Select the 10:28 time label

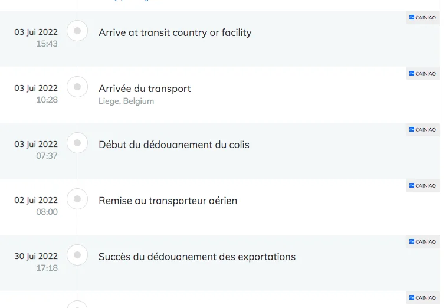click(47, 100)
